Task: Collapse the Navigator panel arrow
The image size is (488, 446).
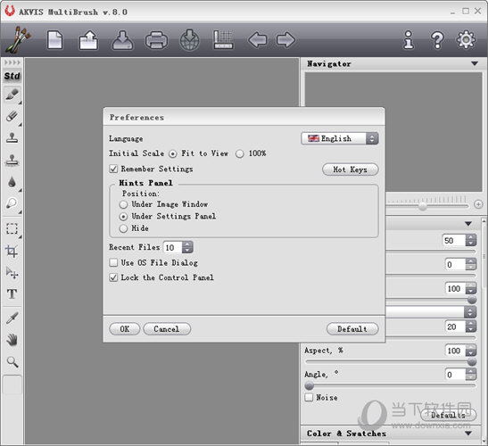Action: pos(475,63)
